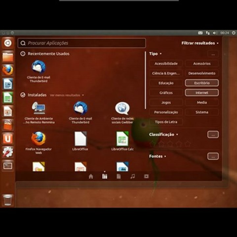Launch Gwibber social network client
The width and height of the screenshot is (237, 237).
[x=122, y=113]
